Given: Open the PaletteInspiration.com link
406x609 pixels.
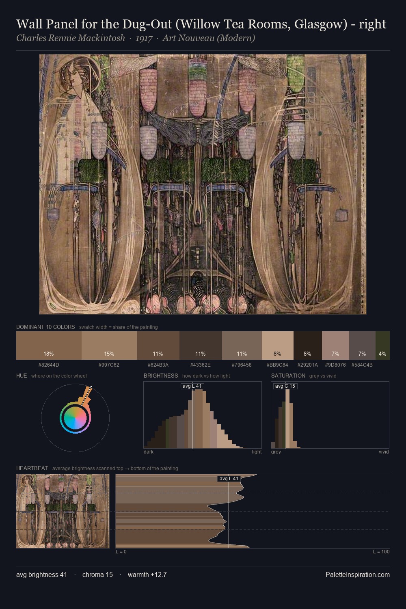Looking at the screenshot, I should coord(358,575).
